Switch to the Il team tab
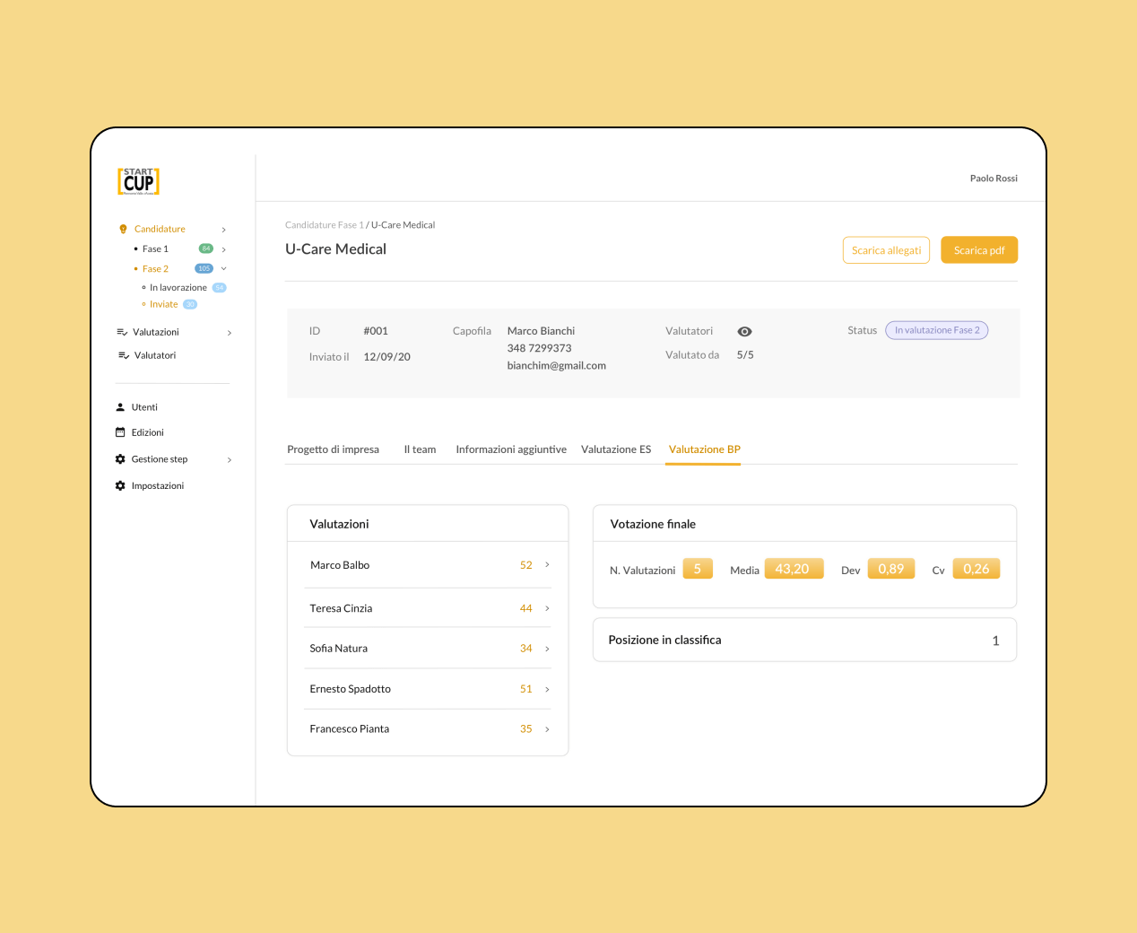 (x=420, y=449)
